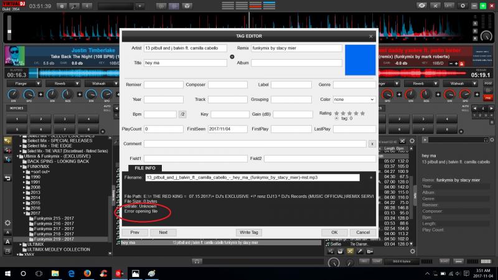Click the info panel play preview button

pyautogui.click(x=425, y=139)
